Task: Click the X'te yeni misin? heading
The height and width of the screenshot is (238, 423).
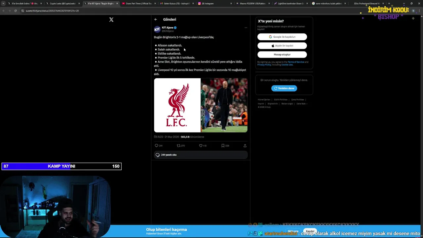Action: 271,21
